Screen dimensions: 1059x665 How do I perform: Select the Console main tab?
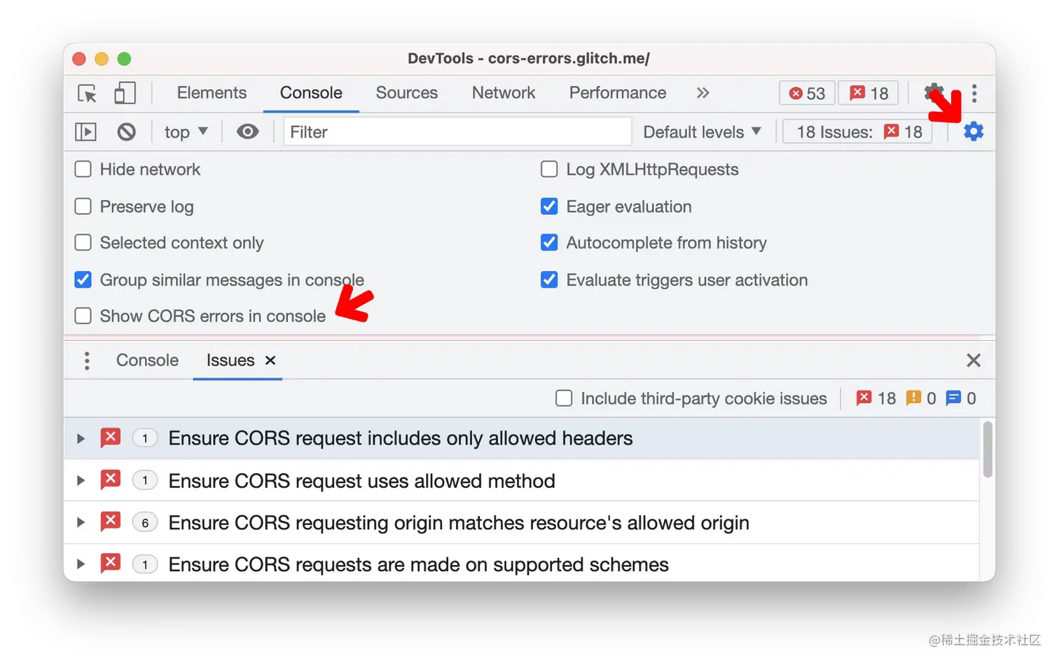point(311,93)
